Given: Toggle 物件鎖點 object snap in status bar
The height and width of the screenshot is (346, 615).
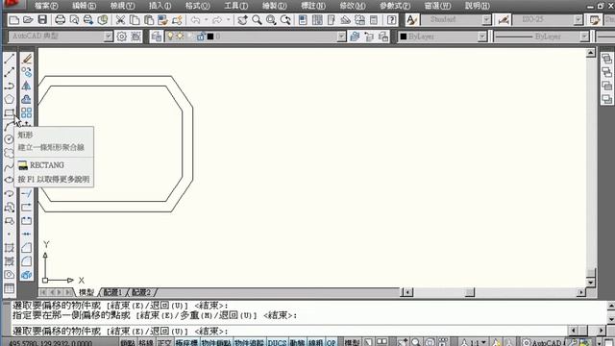Looking at the screenshot, I should 216,343.
